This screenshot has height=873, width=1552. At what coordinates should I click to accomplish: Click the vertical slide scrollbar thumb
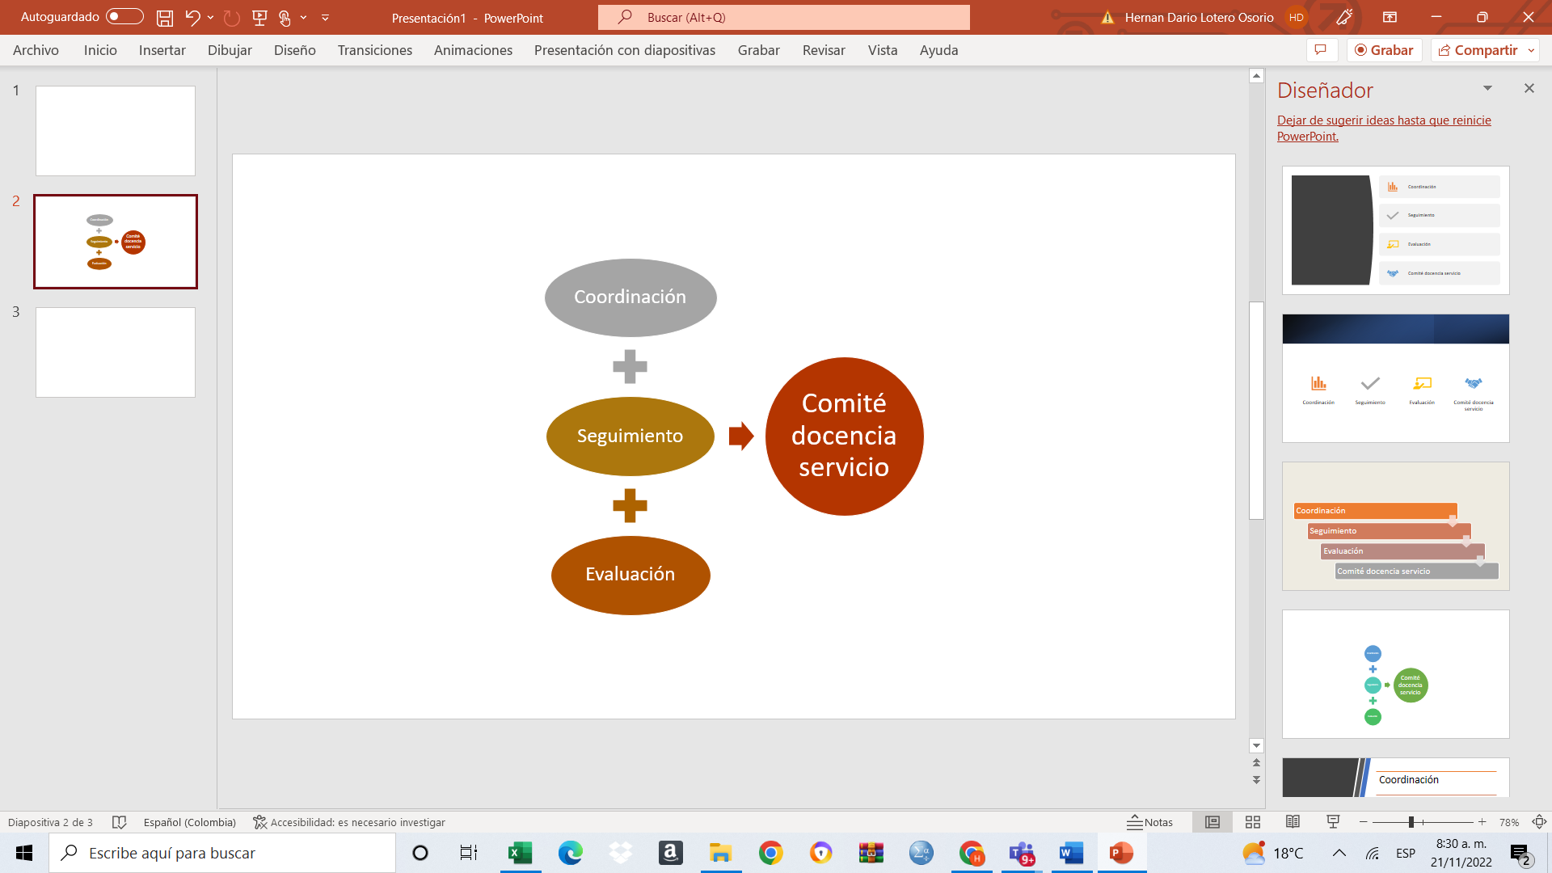pyautogui.click(x=1256, y=411)
